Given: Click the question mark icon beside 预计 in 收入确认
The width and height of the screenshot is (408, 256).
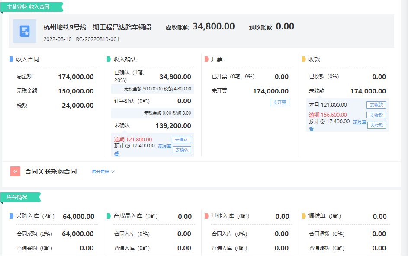Looking at the screenshot, I should tap(128, 146).
